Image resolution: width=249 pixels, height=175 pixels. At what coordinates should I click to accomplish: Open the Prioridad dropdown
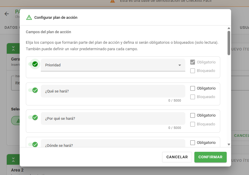click(x=113, y=65)
